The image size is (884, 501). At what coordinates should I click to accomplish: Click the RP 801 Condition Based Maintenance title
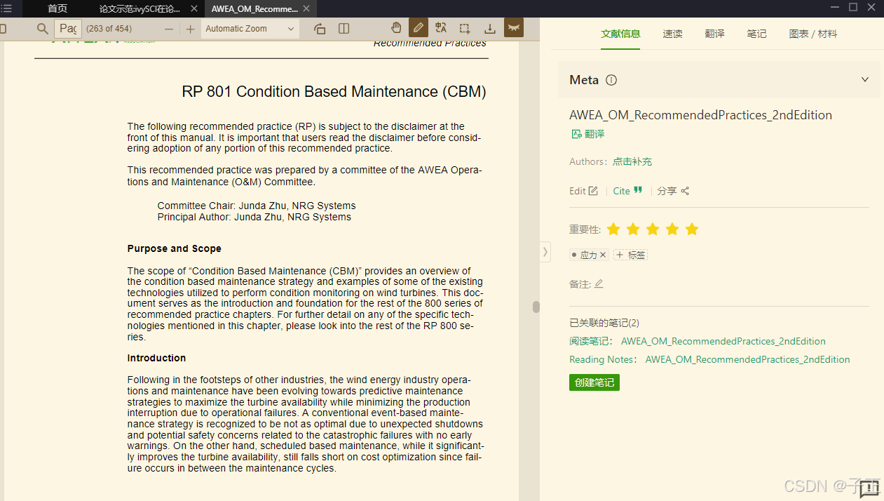[x=334, y=92]
